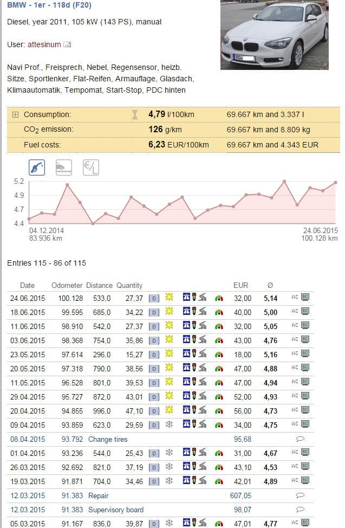Click the speedometer icon on the 18.06.2015 row
The image size is (345, 528).
point(219,312)
